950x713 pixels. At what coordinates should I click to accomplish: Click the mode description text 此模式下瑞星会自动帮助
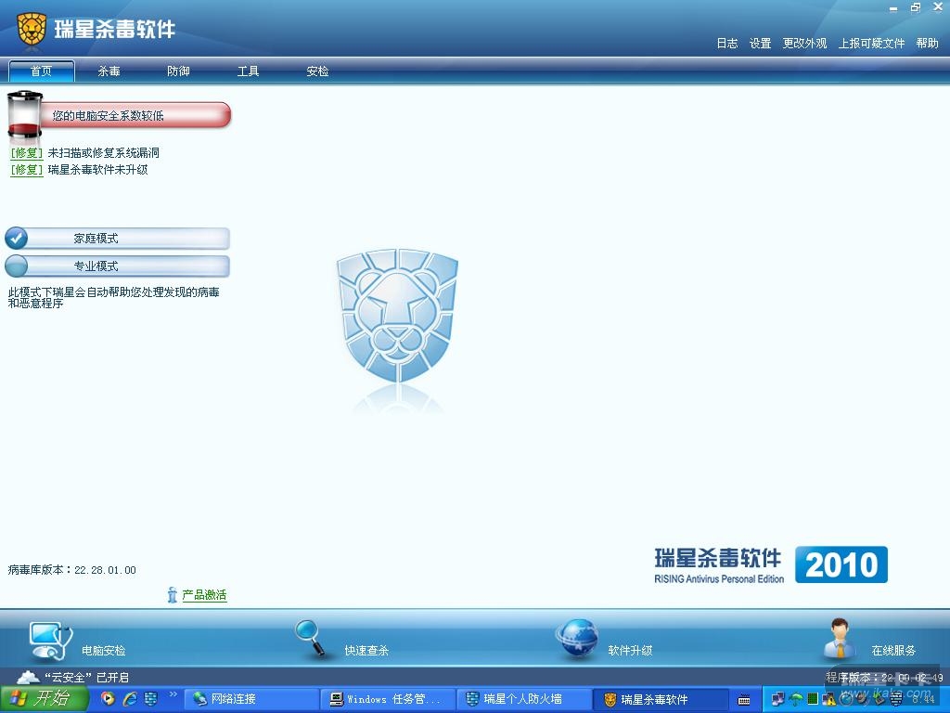pyautogui.click(x=113, y=297)
